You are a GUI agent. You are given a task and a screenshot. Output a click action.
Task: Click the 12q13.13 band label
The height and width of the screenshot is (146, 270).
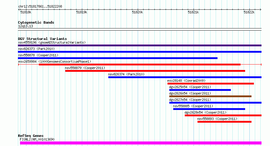[x=25, y=26]
